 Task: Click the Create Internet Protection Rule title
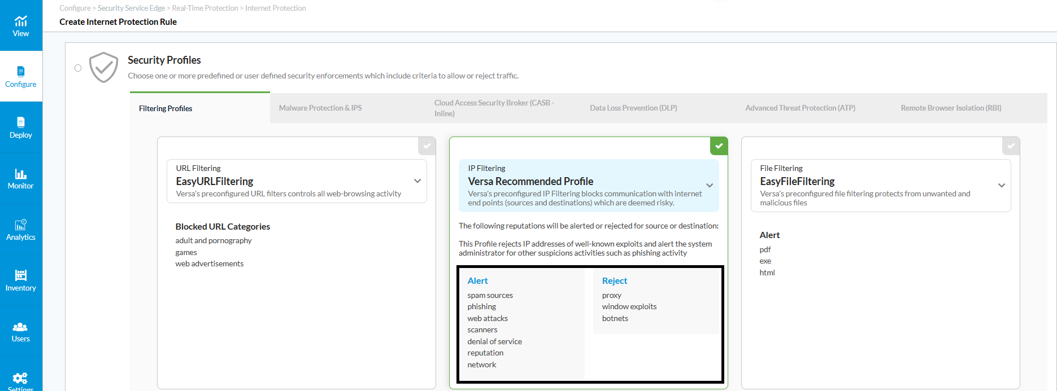coord(118,21)
